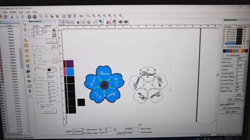The image size is (250, 140).
Task: Click the Copy icon in toolbar
Action: [17, 17]
